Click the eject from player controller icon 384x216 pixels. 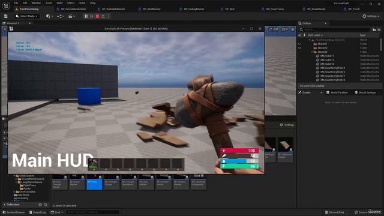[x=103, y=16]
